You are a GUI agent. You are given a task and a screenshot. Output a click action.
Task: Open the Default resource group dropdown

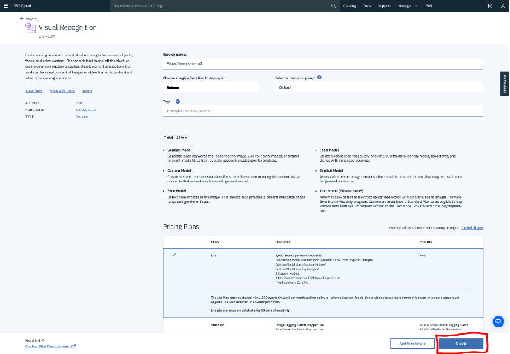pos(379,87)
